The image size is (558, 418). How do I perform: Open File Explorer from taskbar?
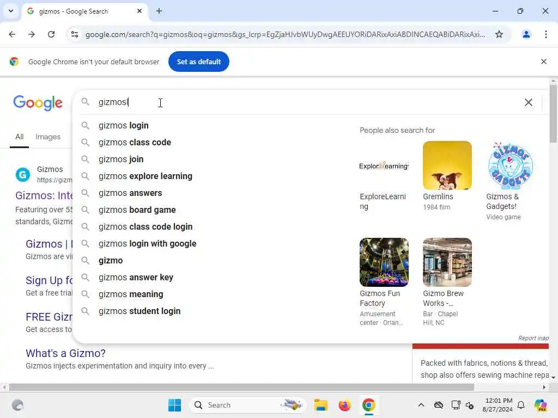(x=320, y=405)
